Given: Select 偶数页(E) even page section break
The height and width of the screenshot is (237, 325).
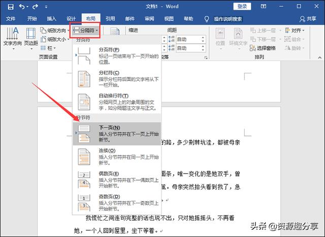Looking at the screenshot, I should [117, 180].
